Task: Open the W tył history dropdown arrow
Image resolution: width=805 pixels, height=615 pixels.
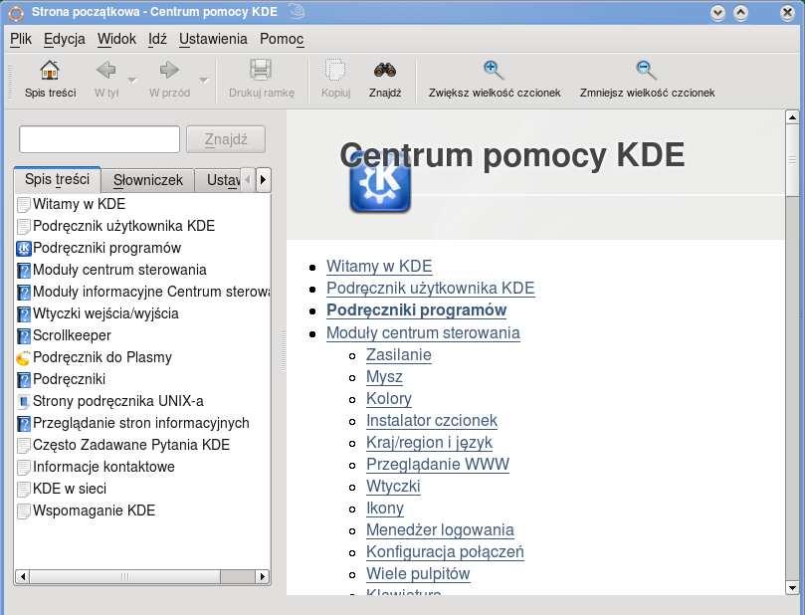Action: pyautogui.click(x=132, y=80)
